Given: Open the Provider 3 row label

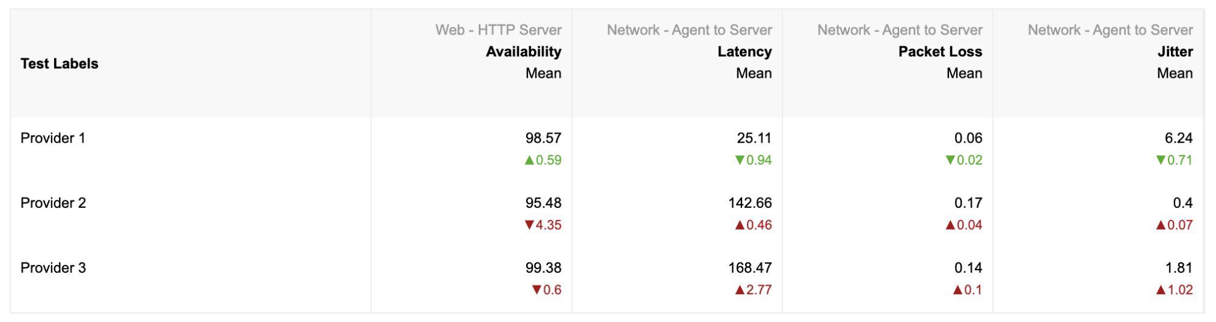Looking at the screenshot, I should 53,268.
